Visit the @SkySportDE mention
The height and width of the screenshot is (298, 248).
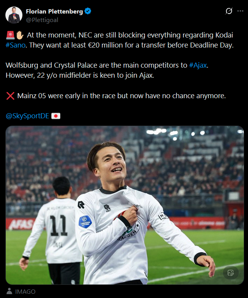(27, 116)
